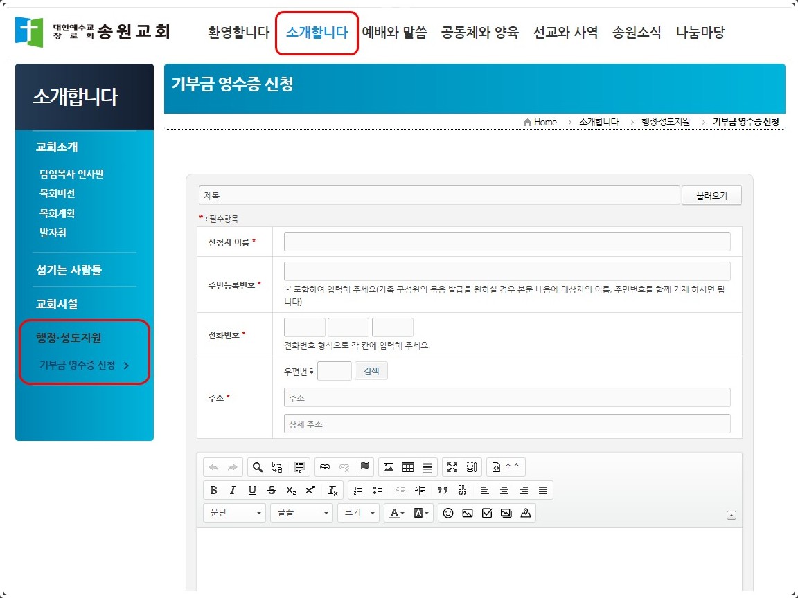
Task: Click the 제목 title input field
Action: 439,196
